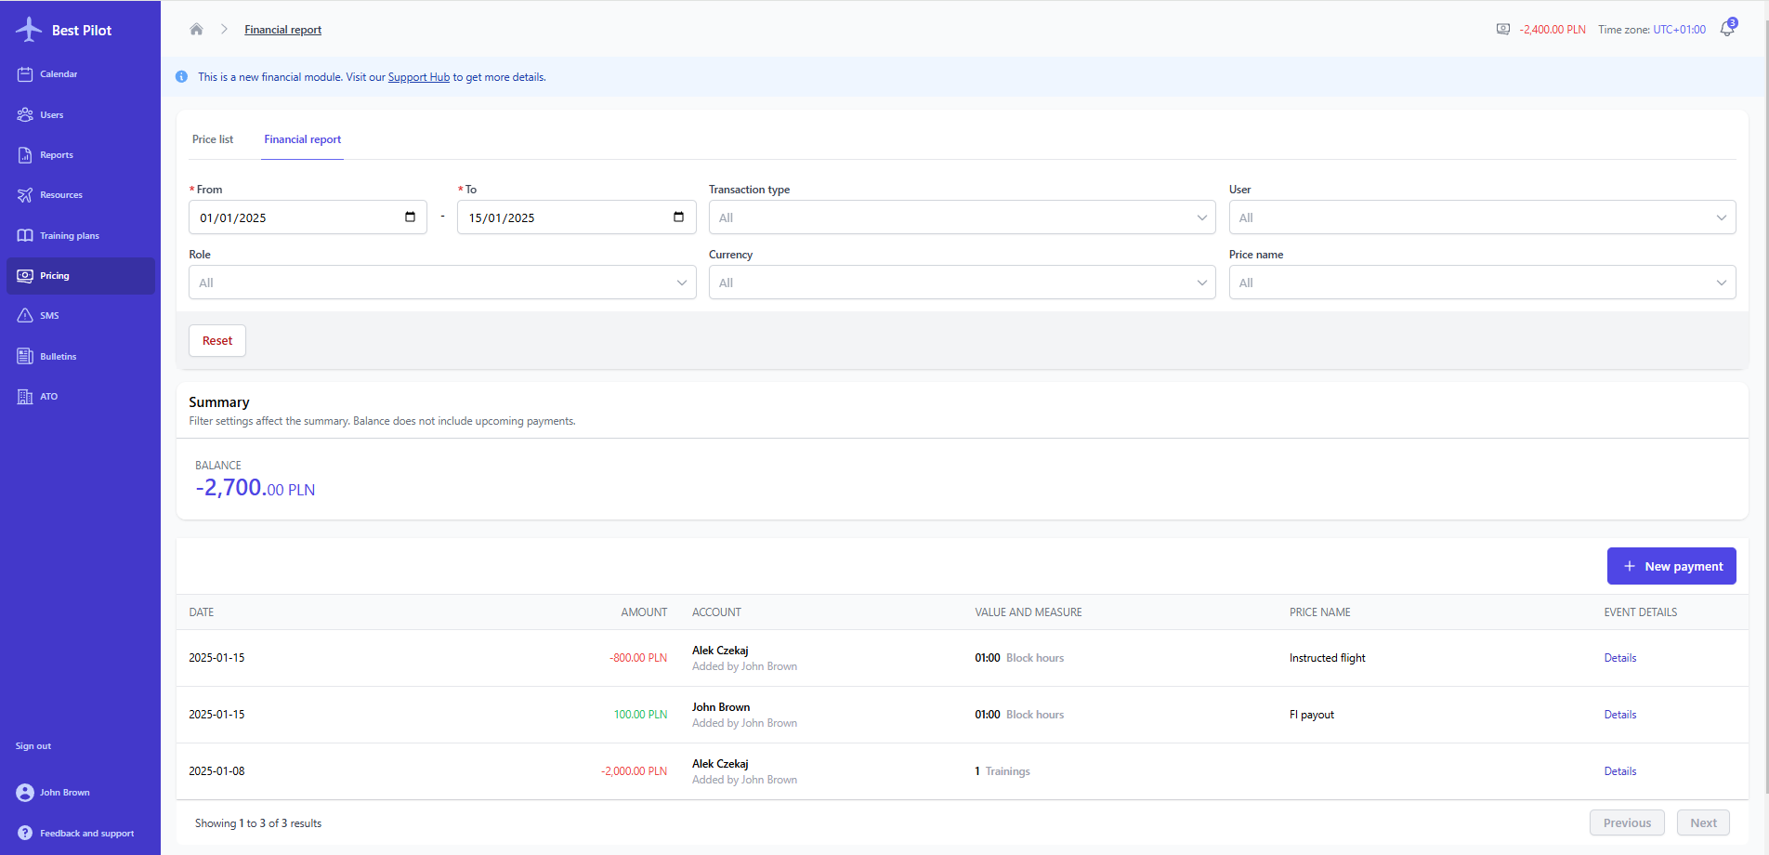Click the -2,400.00 PLN header balance

click(1553, 30)
